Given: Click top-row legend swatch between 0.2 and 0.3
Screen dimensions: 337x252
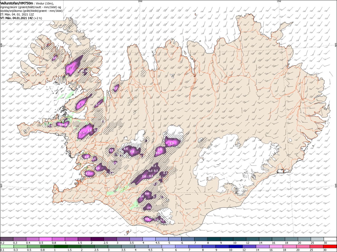Looking at the screenshot, I should click(x=7, y=239).
